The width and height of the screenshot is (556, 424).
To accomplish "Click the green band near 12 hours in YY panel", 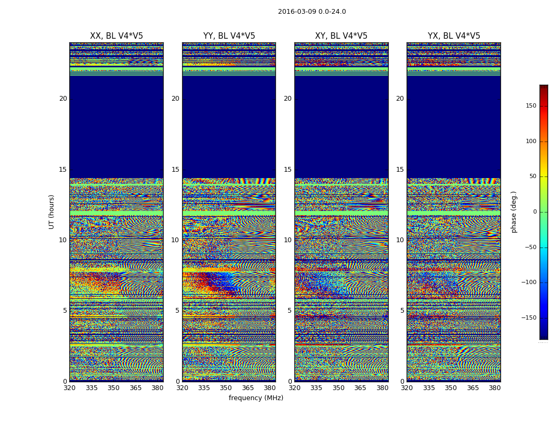I will 229,213.
